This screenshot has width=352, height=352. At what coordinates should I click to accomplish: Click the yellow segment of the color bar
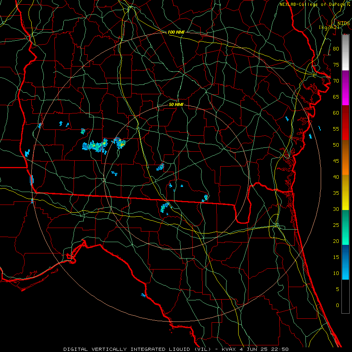pos(345,192)
